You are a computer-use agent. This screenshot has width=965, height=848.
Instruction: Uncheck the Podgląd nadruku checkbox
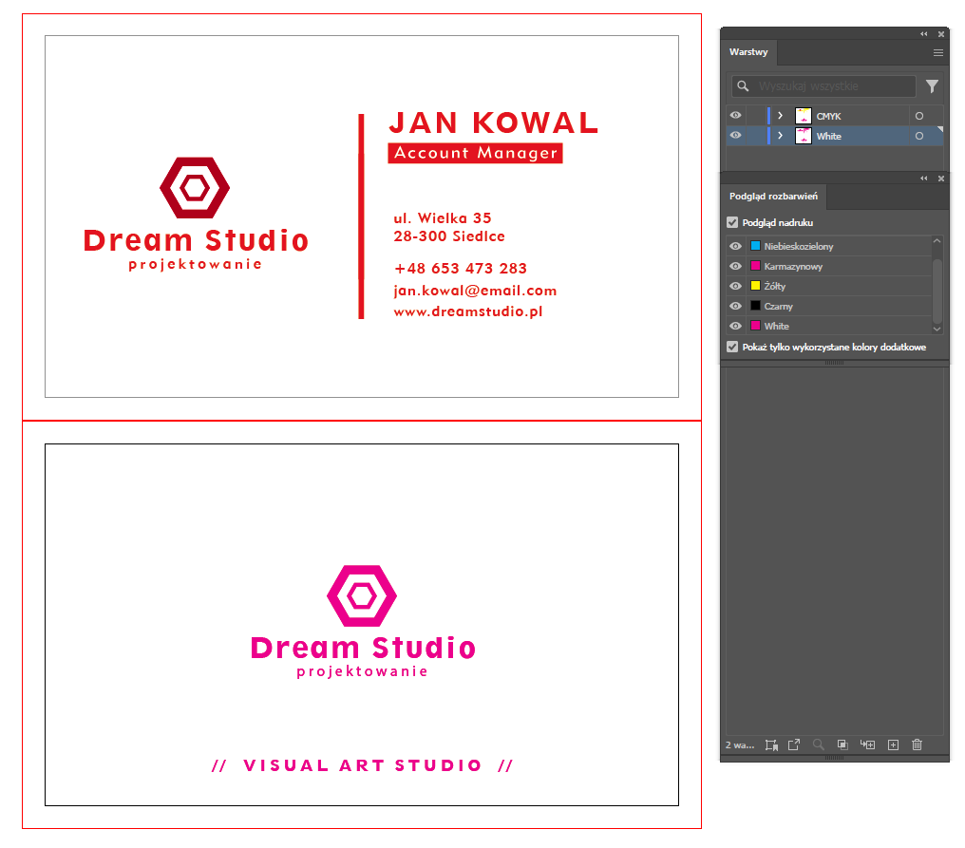tap(732, 222)
